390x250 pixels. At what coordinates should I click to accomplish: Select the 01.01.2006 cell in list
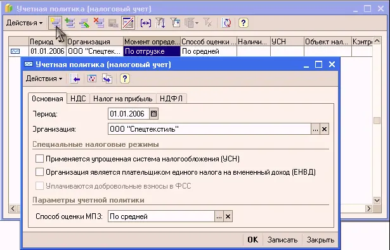coord(48,51)
